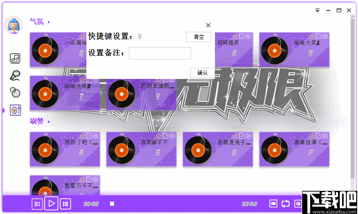This screenshot has width=358, height=214.
Task: Open the music library sidebar icon
Action: coord(15,58)
